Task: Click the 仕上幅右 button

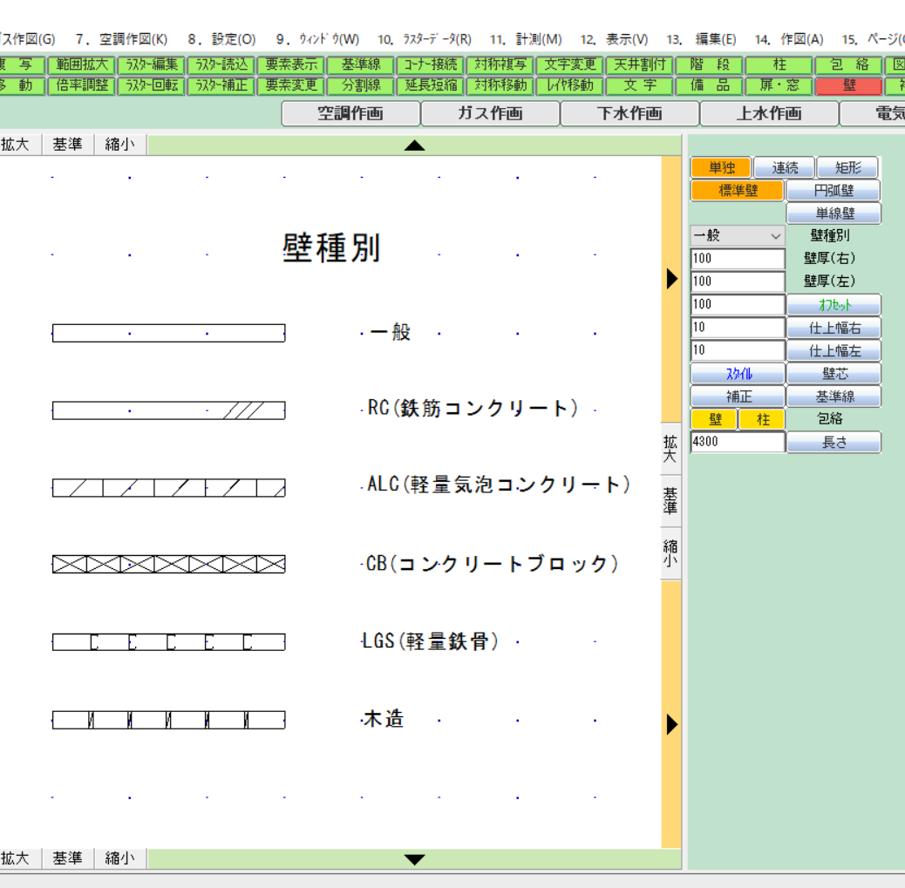Action: coord(834,328)
